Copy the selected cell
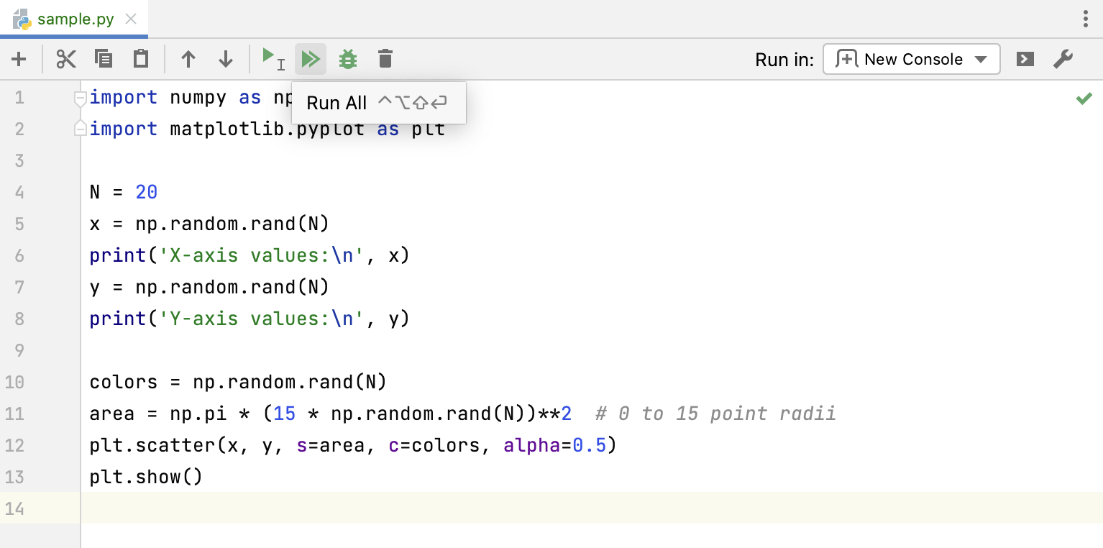 coord(104,59)
